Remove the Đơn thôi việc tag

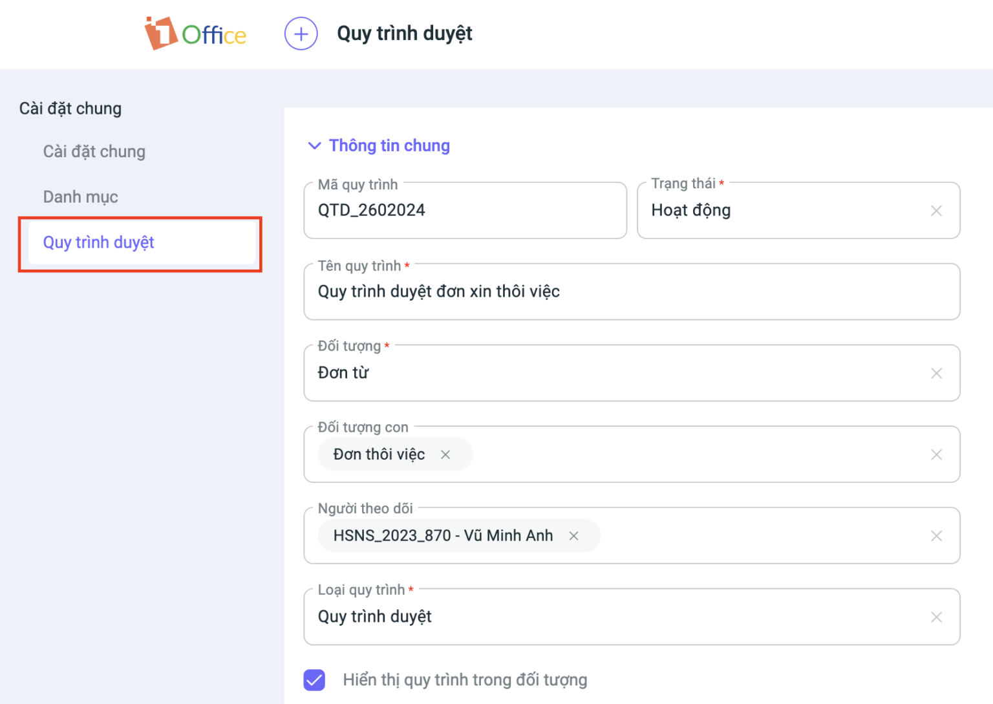point(445,454)
